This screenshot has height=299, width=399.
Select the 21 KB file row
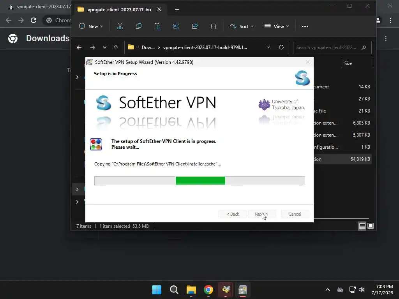pos(343,111)
